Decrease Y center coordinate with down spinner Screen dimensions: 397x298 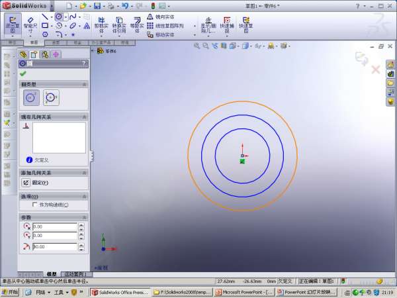(81, 238)
